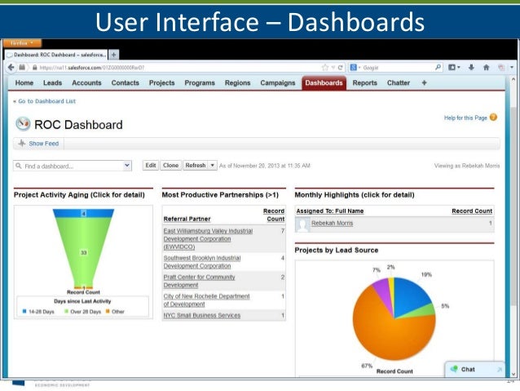
Task: Click the Other orange legend swatch
Action: 108,311
